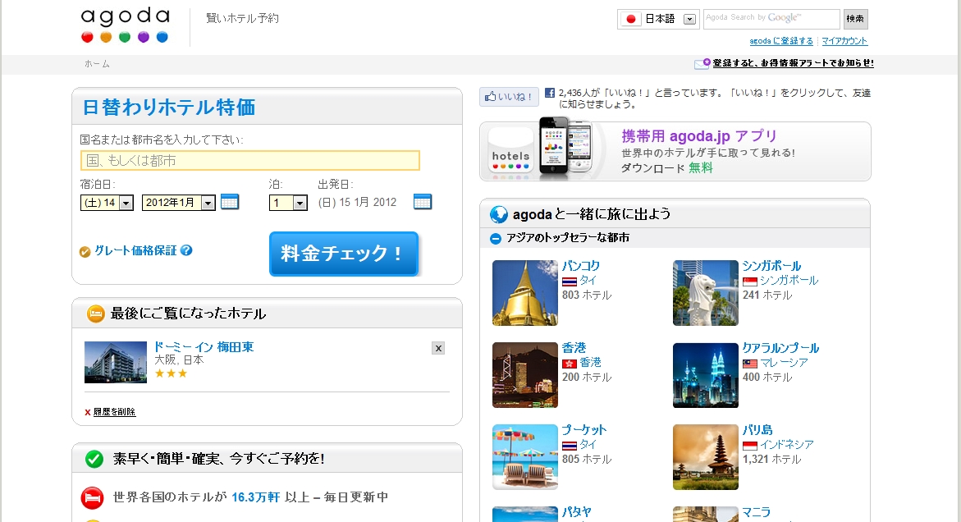
Task: Open the クアラルンプール city link
Action: point(780,348)
